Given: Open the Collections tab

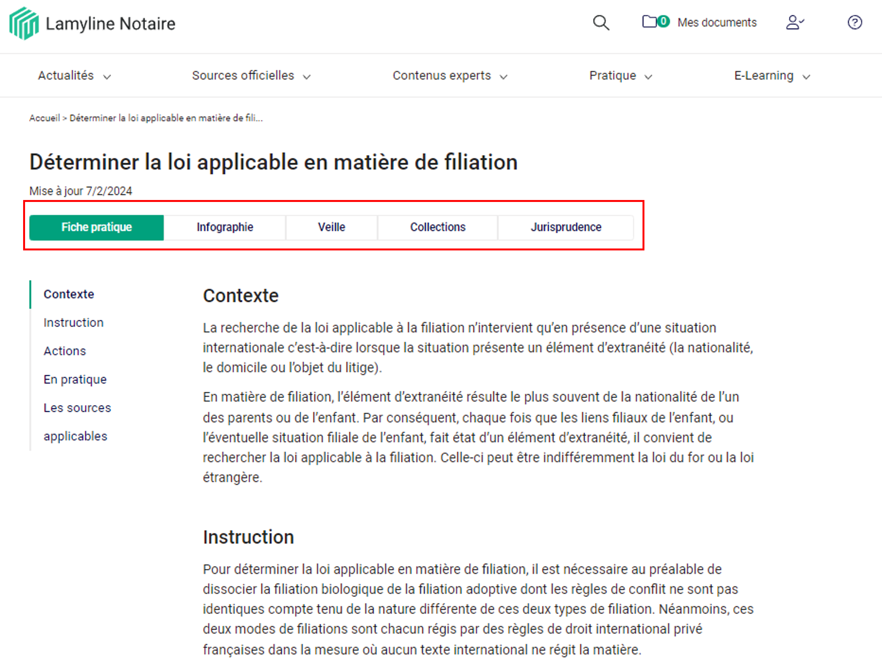Looking at the screenshot, I should coord(437,227).
